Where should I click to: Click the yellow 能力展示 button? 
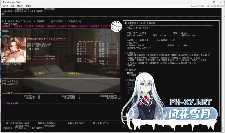tap(39, 73)
